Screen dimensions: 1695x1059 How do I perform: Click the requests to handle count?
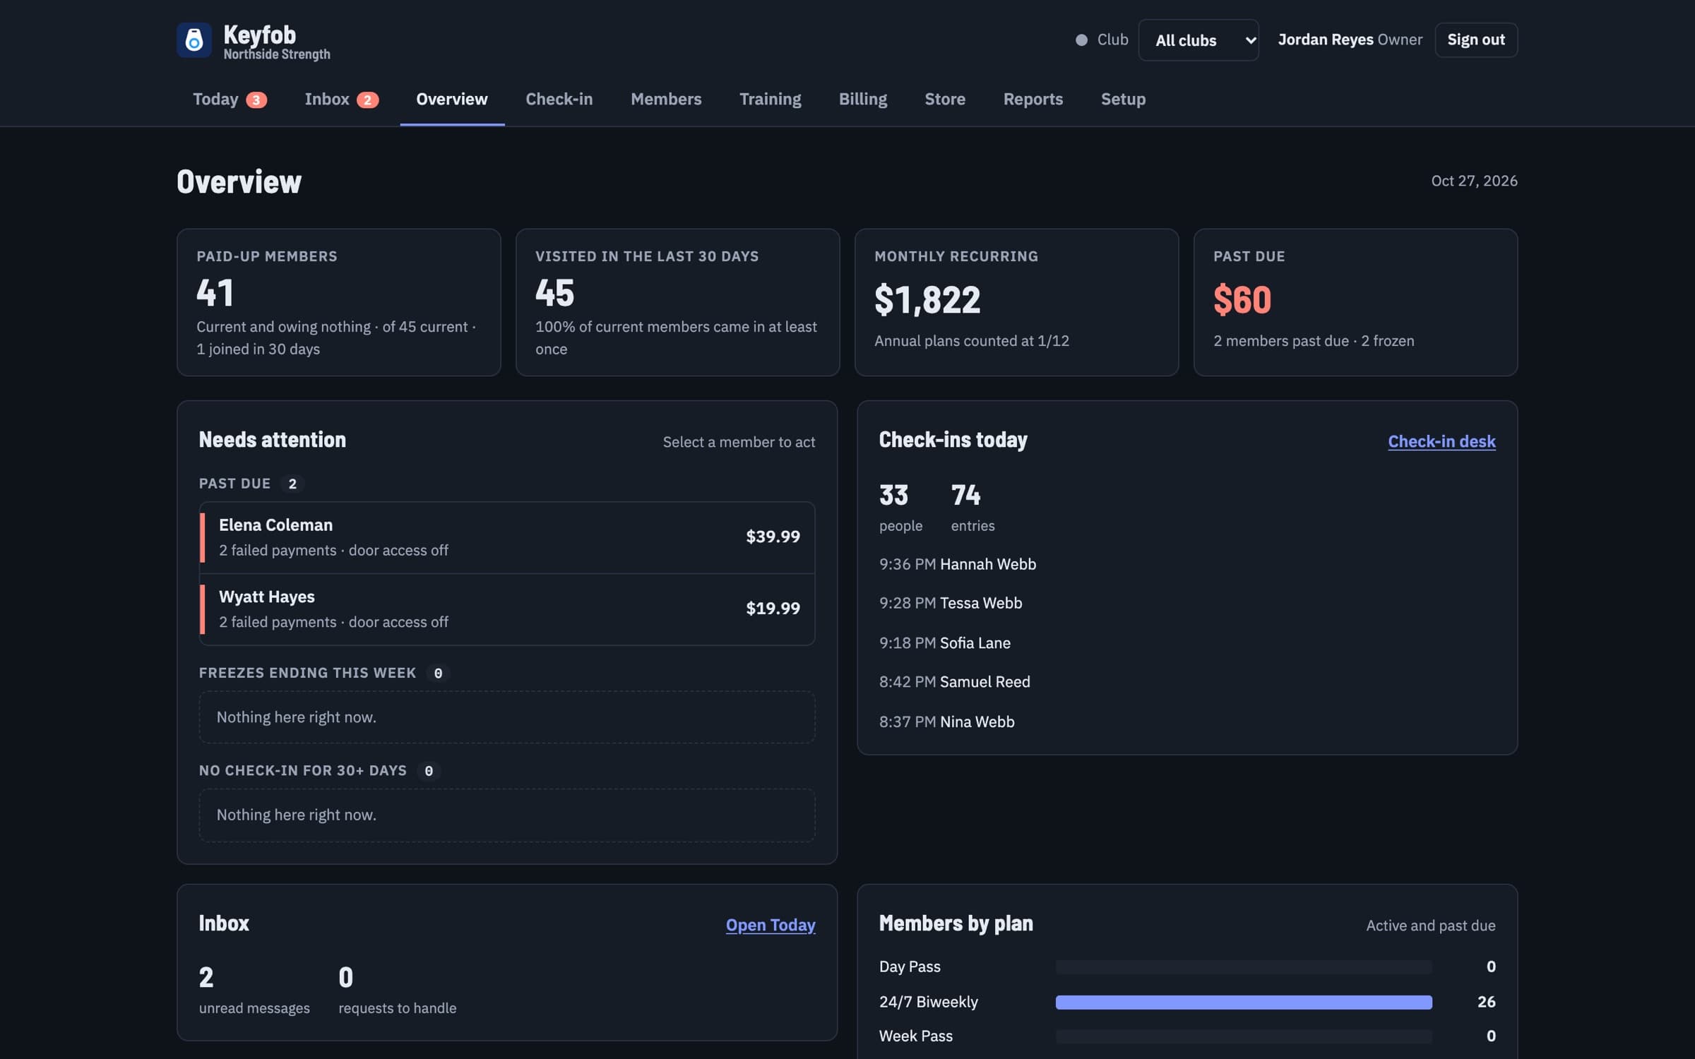(x=346, y=978)
